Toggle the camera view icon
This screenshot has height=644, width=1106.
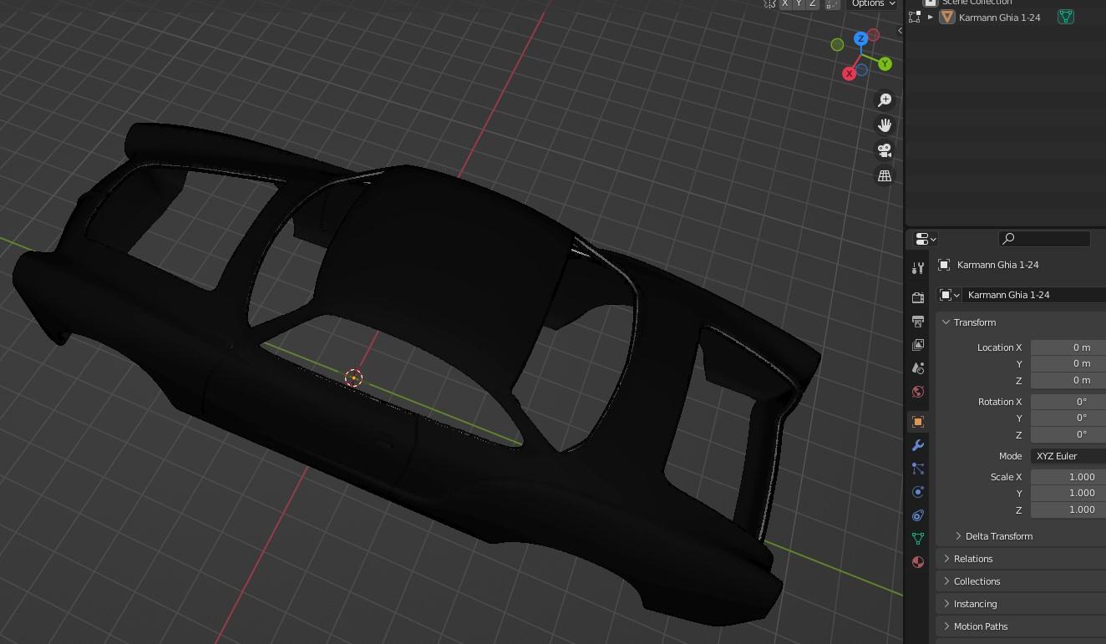coord(885,150)
